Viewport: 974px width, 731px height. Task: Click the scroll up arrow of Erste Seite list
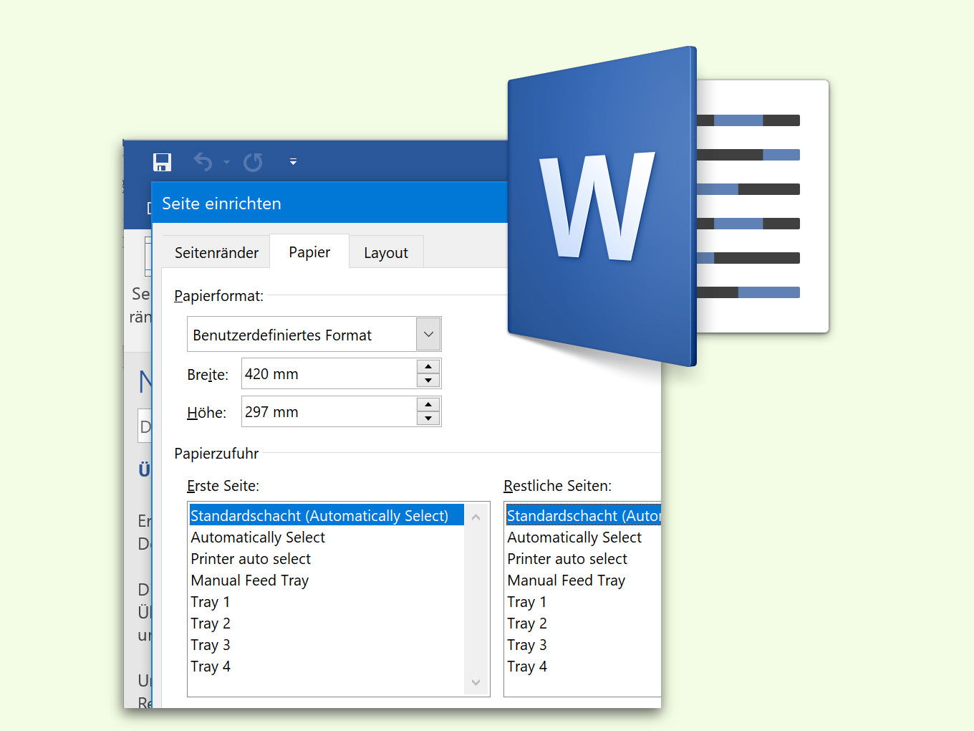[476, 517]
